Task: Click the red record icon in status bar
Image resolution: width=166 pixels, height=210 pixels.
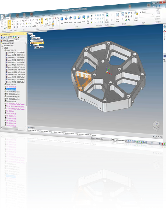Action: pyautogui.click(x=162, y=144)
